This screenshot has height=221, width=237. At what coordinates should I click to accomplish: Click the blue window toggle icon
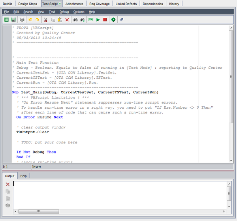pyautogui.click(x=122, y=20)
